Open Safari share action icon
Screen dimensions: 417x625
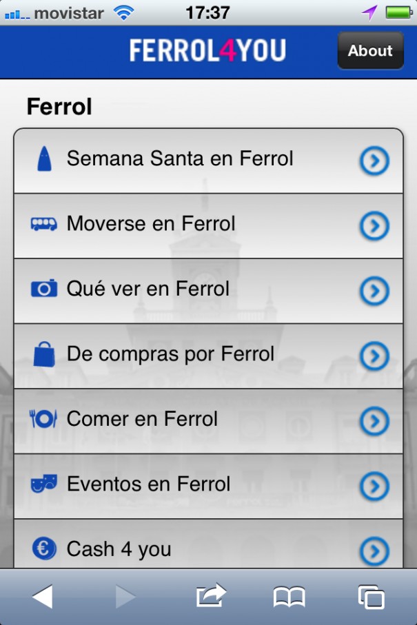[x=211, y=595]
